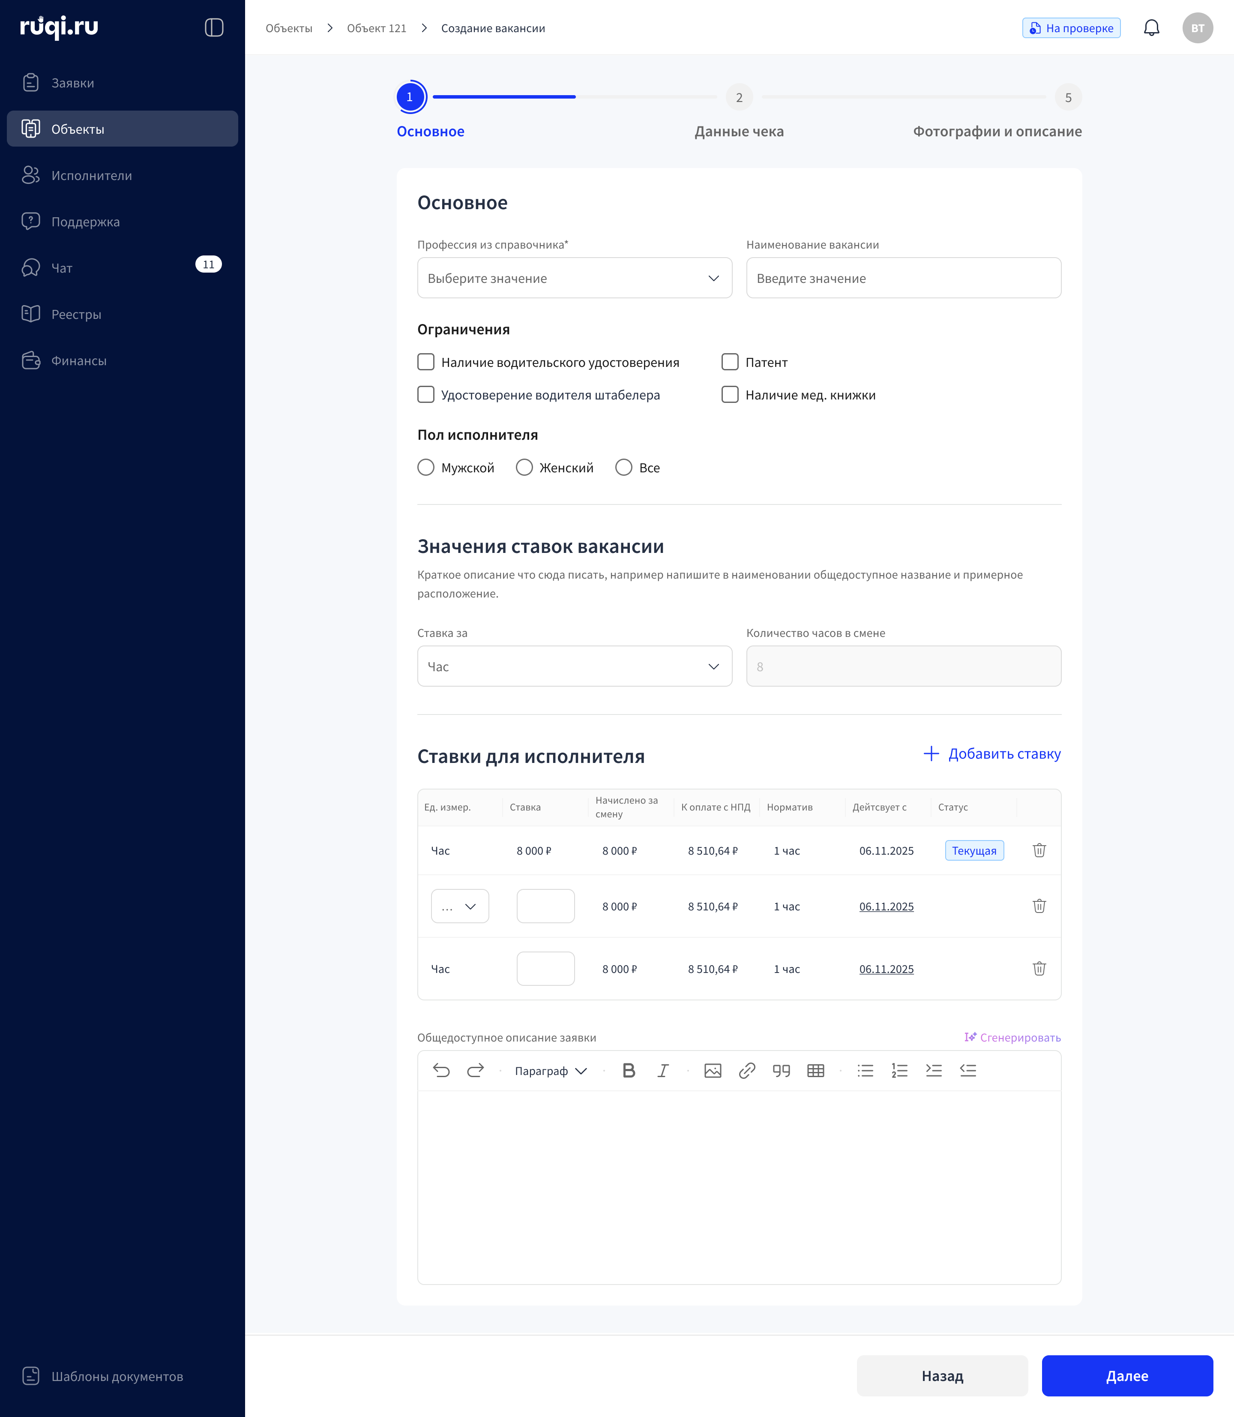The image size is (1234, 1417).
Task: Go to step 2 Данные чека
Action: pyautogui.click(x=739, y=98)
